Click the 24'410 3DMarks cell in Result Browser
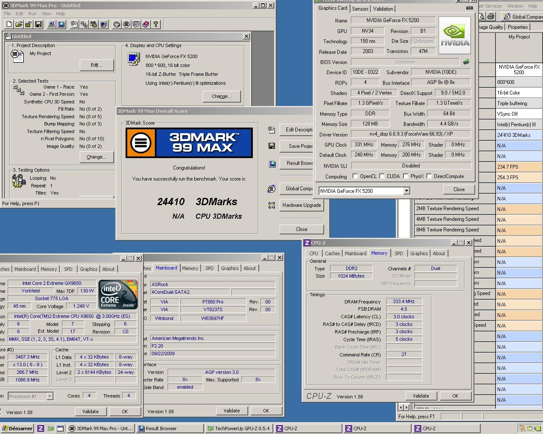The image size is (543, 434). click(519, 135)
